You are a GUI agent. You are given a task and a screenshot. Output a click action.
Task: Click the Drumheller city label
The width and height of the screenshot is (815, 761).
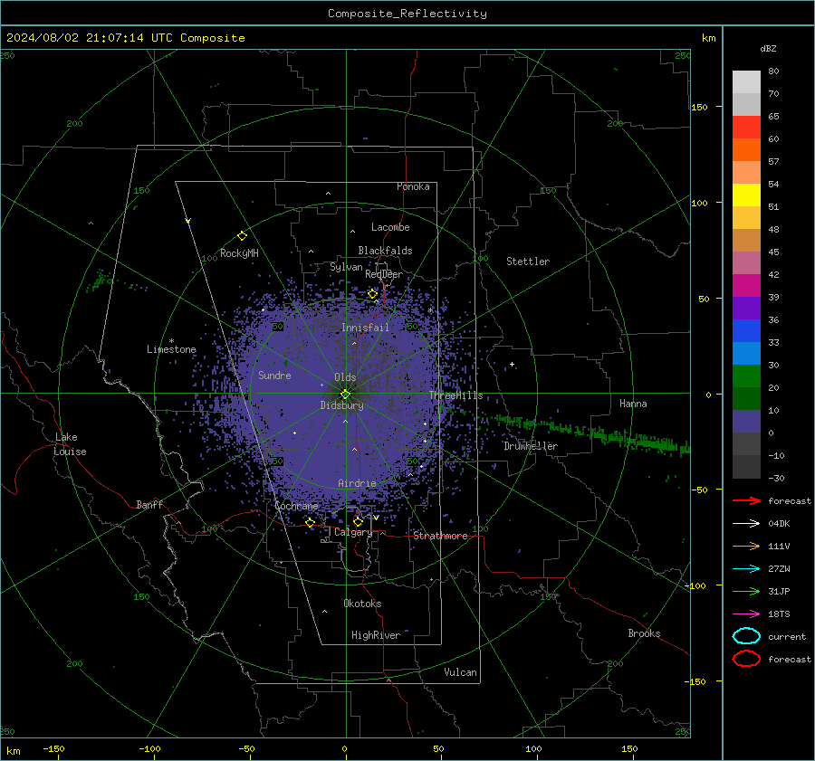pyautogui.click(x=531, y=446)
